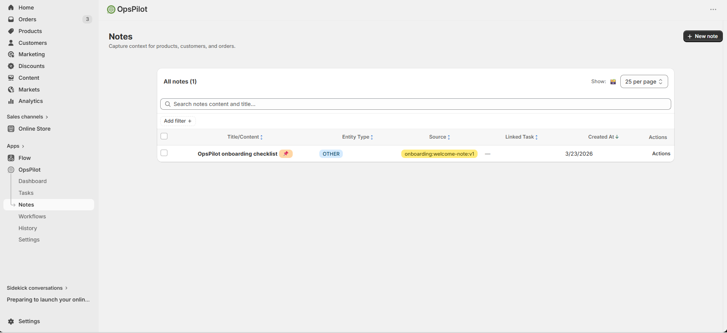Click the onboarding:welcome-note:v1 source tag
Screen dimensions: 727x333
439,154
